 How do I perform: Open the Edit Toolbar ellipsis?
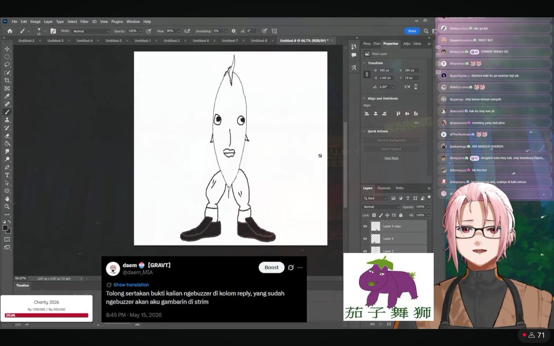7,215
